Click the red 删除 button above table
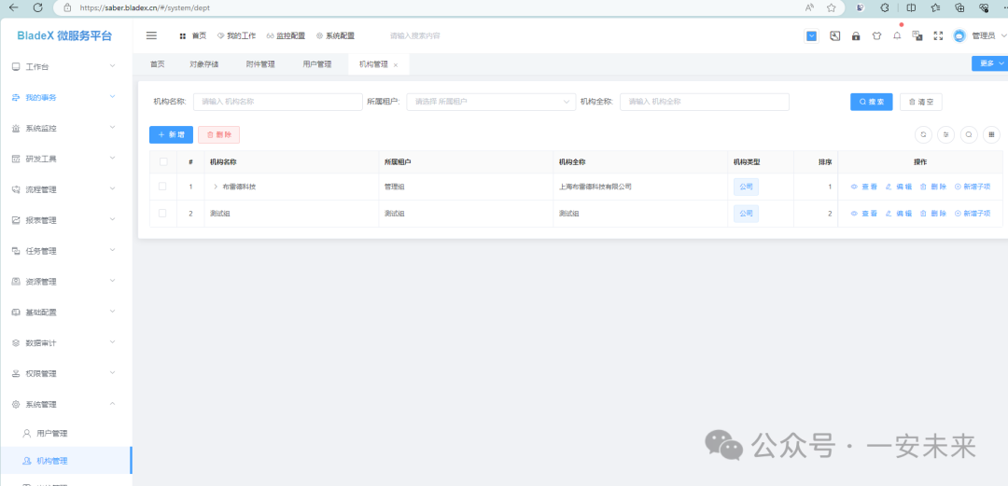 tap(218, 134)
